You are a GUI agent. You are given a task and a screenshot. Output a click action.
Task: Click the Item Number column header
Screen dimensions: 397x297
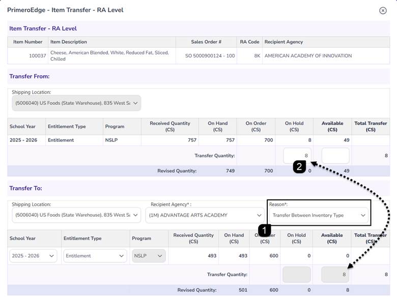click(27, 42)
